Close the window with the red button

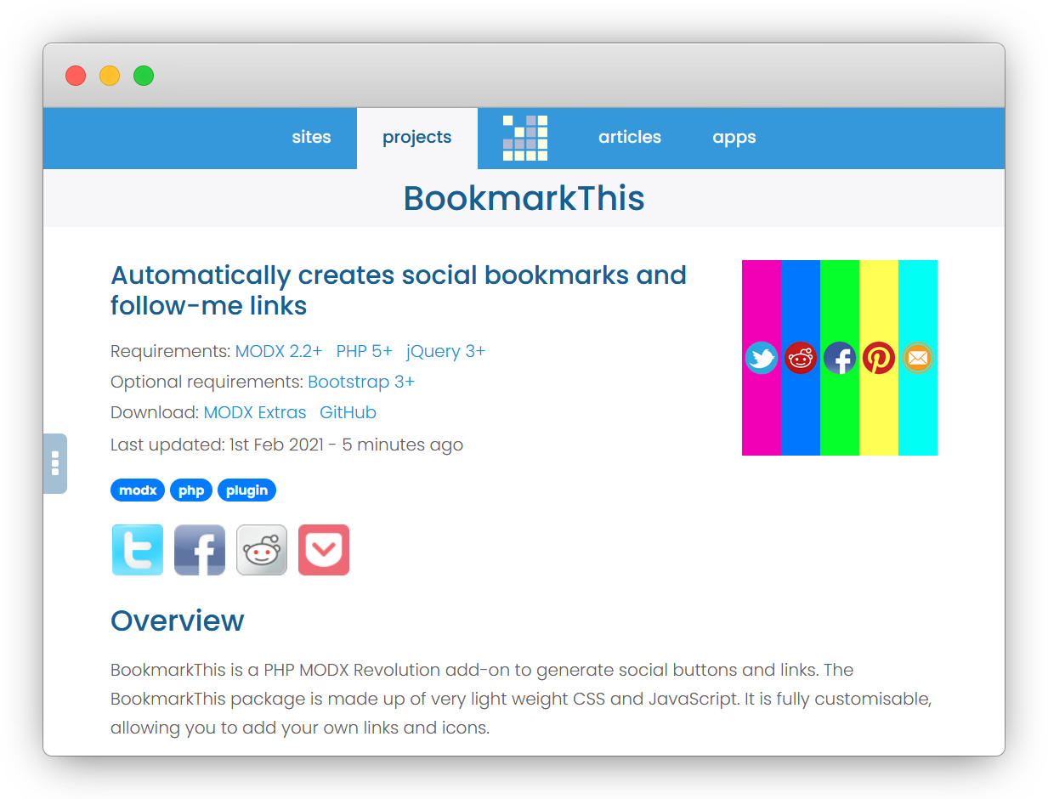(x=76, y=76)
